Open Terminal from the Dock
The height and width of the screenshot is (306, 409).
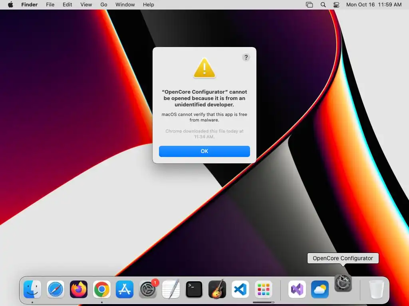194,289
